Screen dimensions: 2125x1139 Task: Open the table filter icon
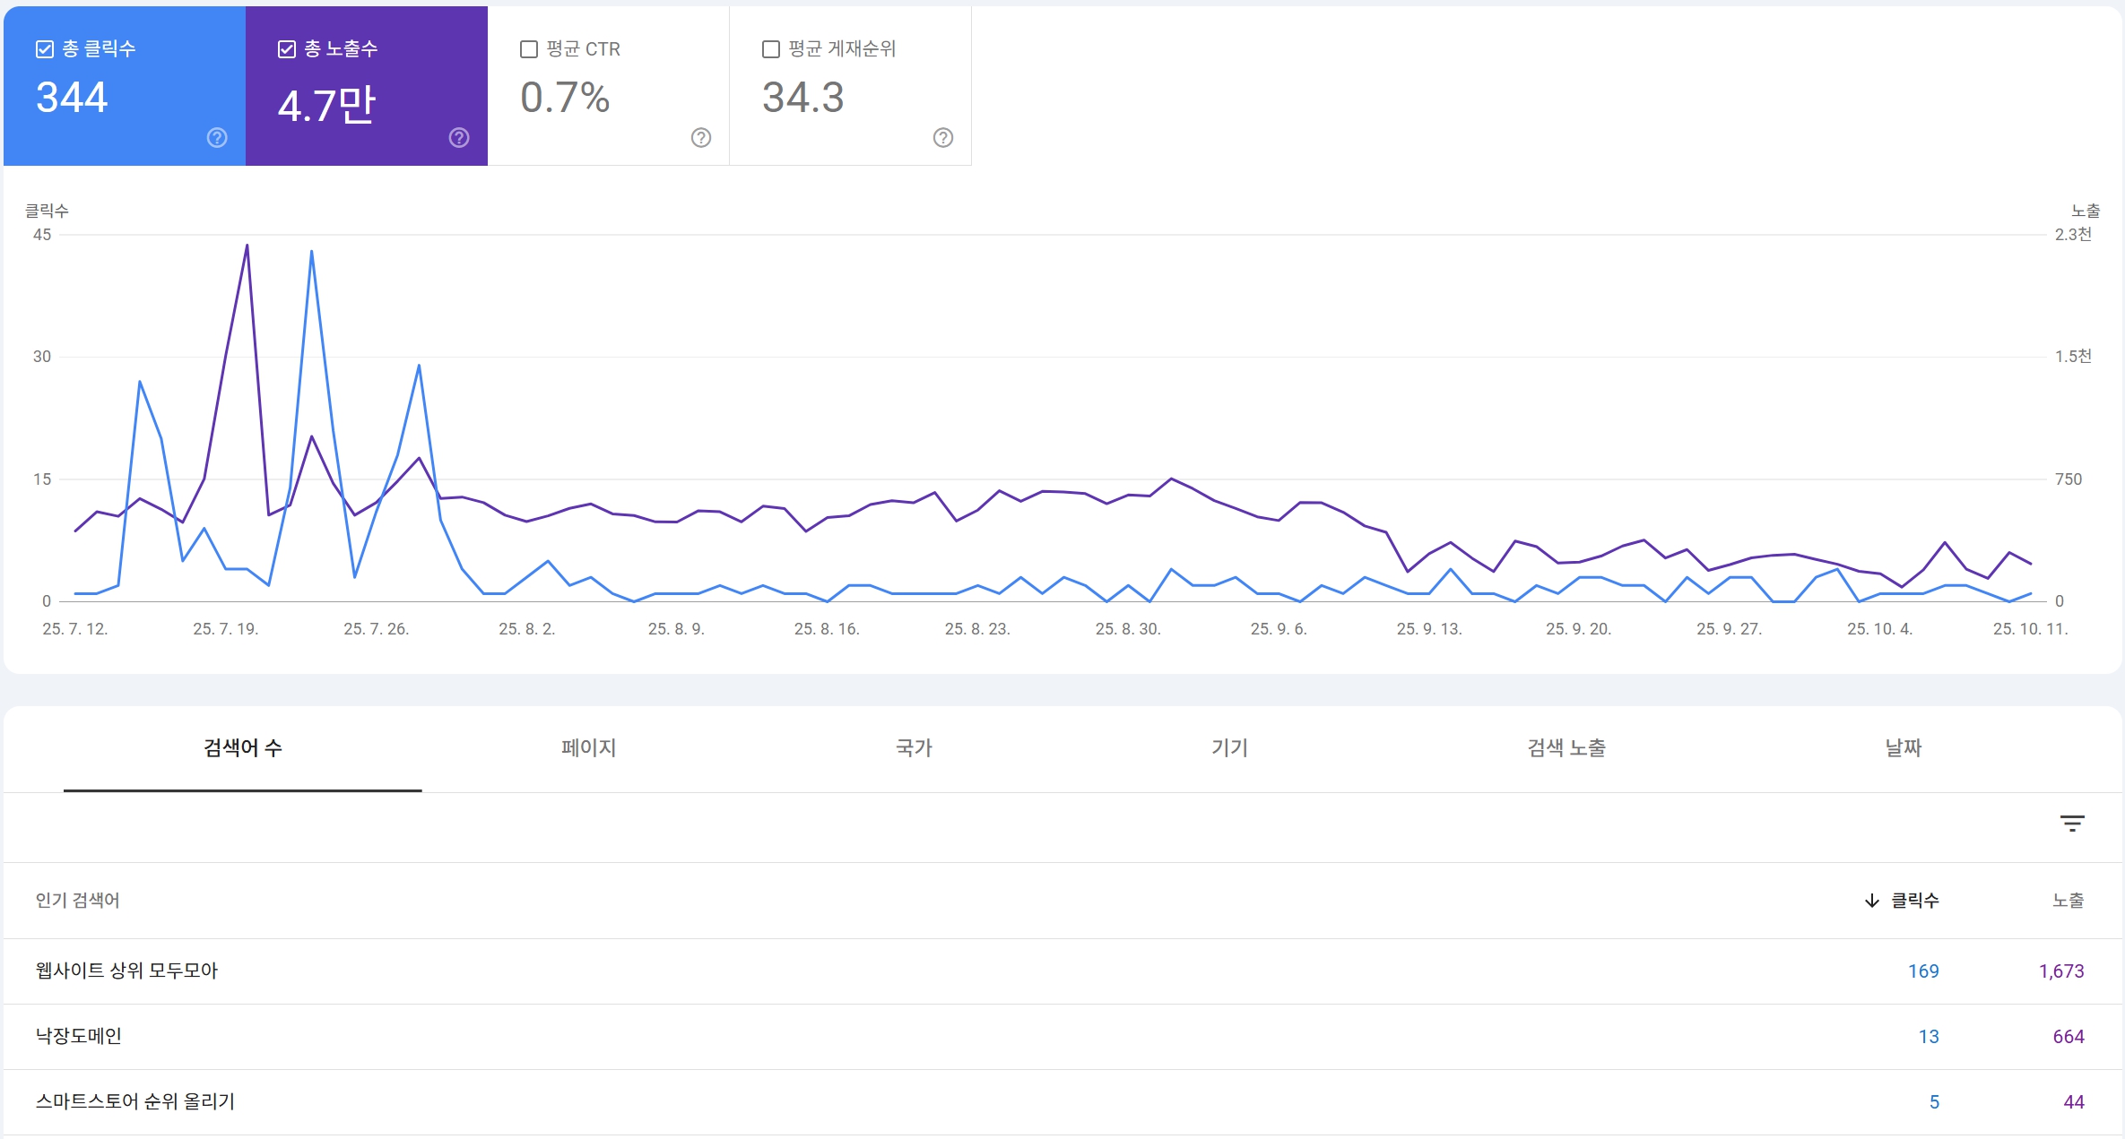2072,824
